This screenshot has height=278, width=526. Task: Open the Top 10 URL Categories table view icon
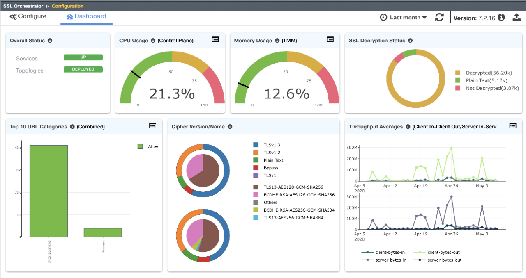[x=153, y=125]
